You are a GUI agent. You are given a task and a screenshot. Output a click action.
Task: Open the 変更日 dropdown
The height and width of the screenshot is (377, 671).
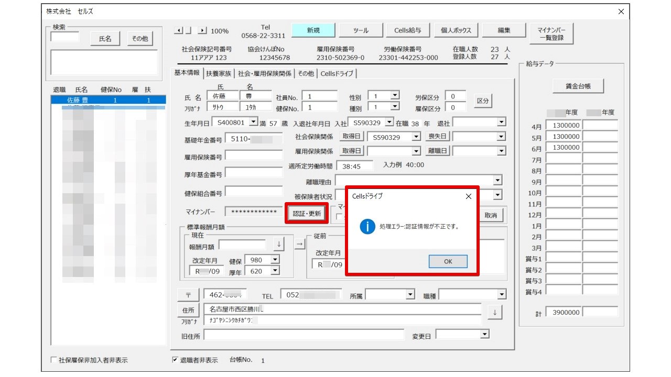point(484,334)
